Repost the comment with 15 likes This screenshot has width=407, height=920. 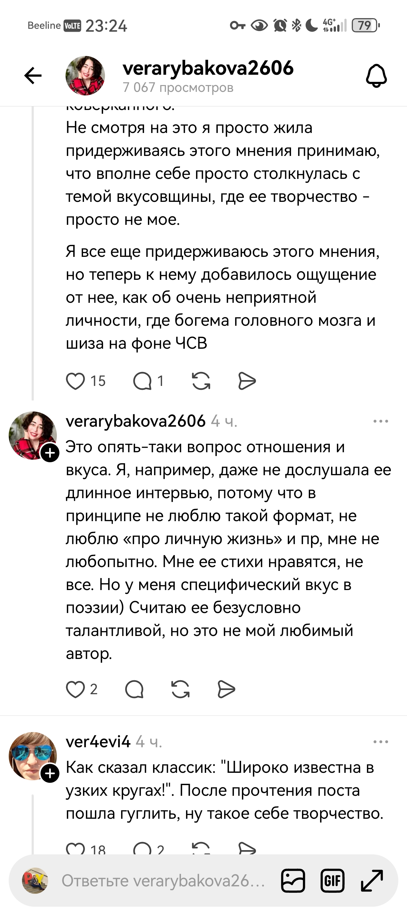pos(201,381)
